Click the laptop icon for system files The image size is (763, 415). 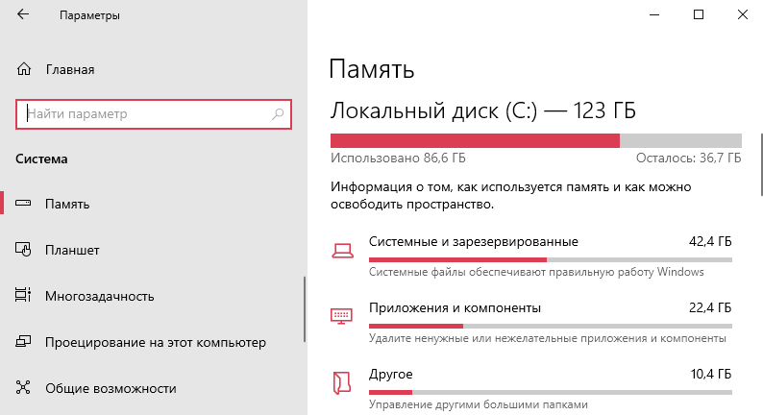(342, 250)
